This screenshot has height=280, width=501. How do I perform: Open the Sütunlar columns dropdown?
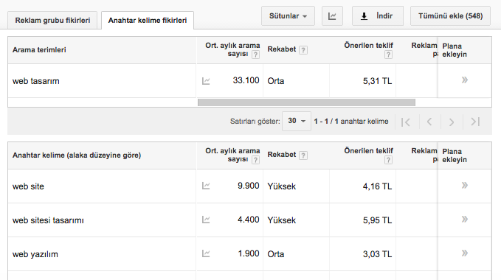[288, 16]
